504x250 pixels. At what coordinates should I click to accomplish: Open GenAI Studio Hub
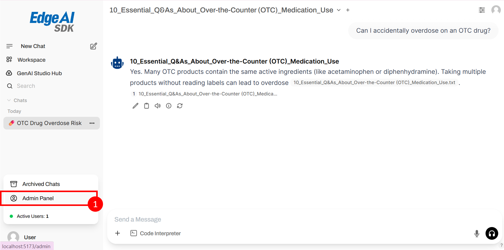coord(39,73)
